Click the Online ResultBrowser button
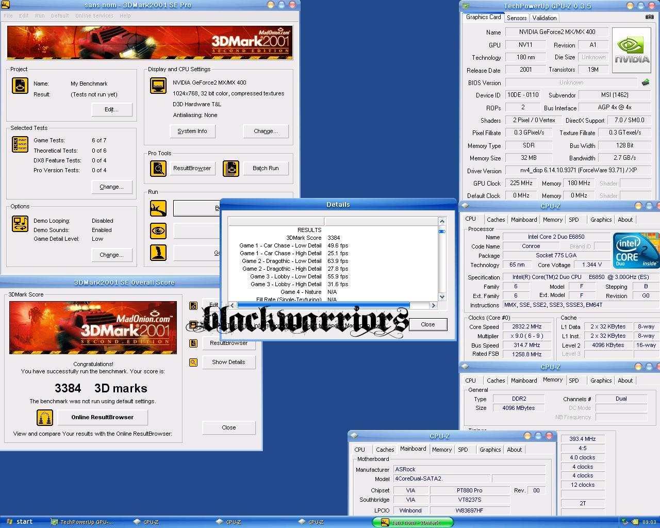660x528 pixels. pos(102,418)
